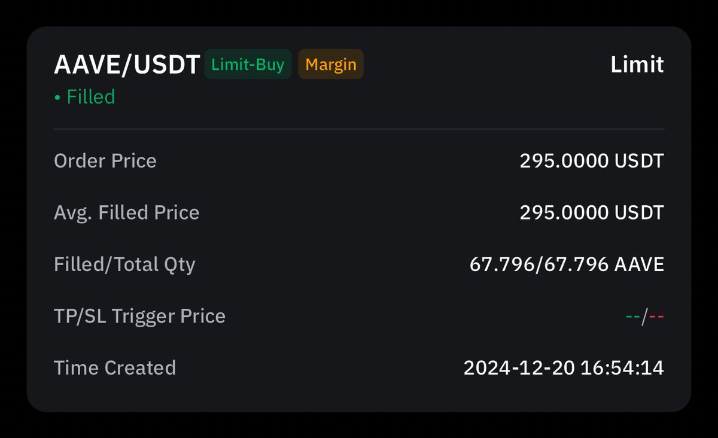Select the timestamp 2024-12-20 16:54:14
Screen dimensions: 718x438
tap(564, 367)
